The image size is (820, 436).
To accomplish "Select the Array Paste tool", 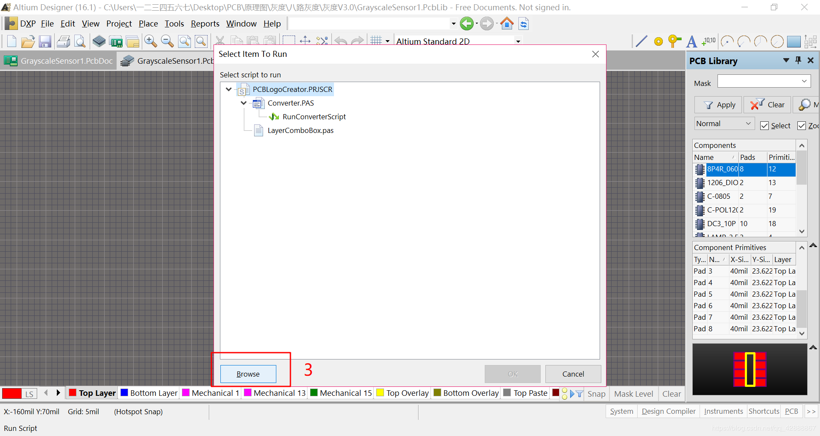I will point(810,41).
